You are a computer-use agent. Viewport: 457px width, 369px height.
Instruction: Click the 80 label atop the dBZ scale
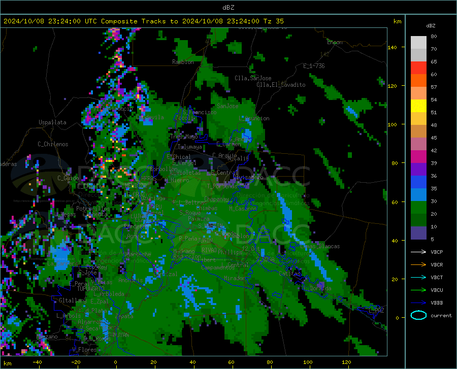coord(434,36)
